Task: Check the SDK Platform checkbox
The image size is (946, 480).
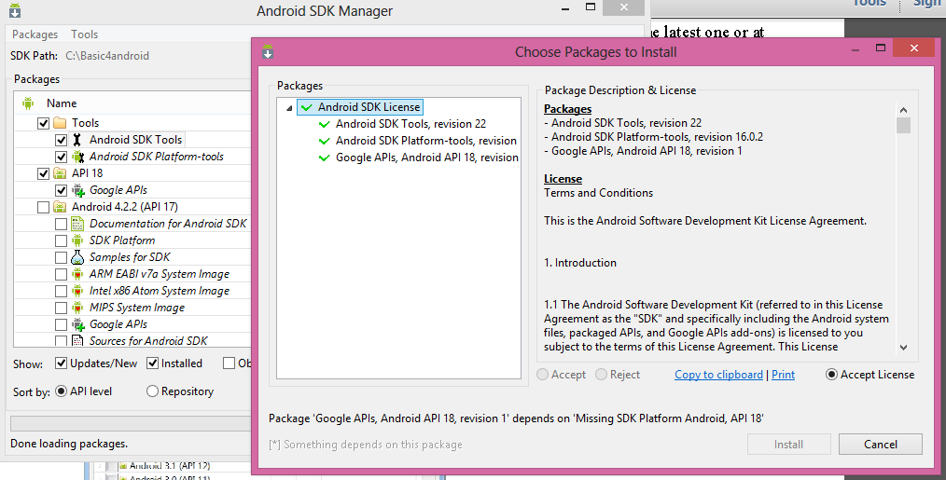Action: click(61, 241)
